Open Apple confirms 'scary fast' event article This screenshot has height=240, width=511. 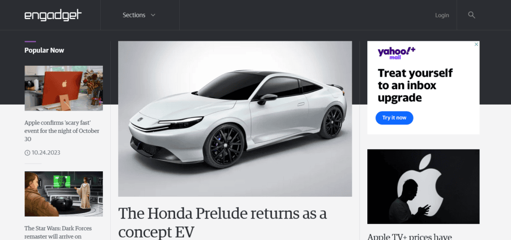tap(62, 131)
